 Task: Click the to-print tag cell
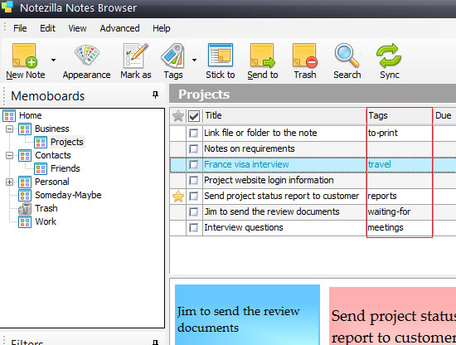click(x=400, y=134)
